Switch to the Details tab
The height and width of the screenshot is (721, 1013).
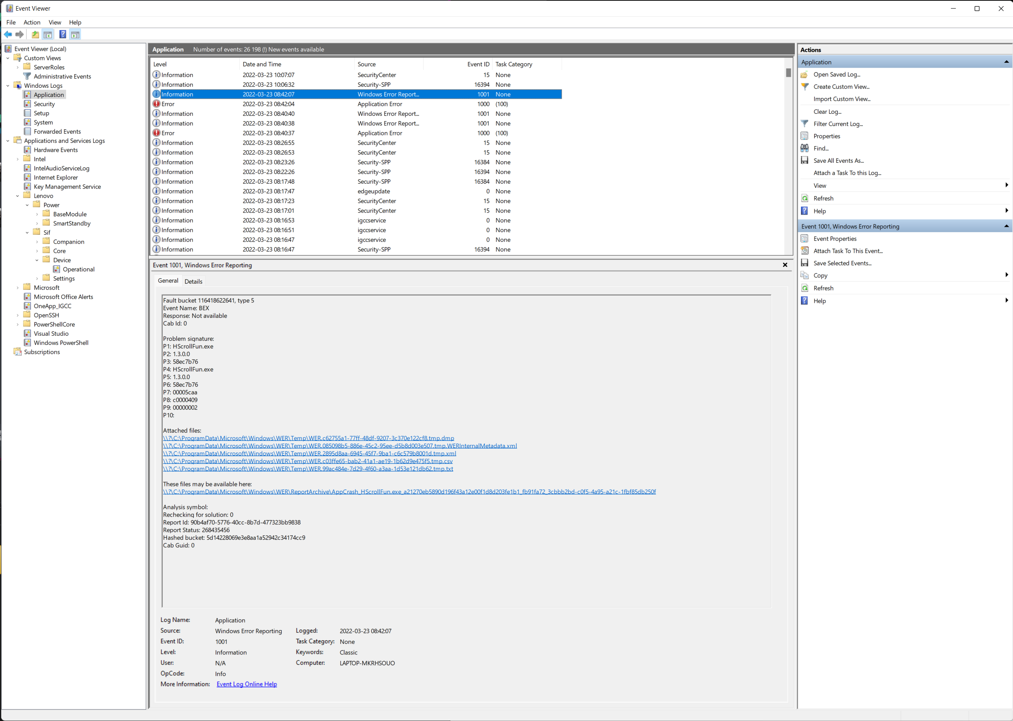193,281
